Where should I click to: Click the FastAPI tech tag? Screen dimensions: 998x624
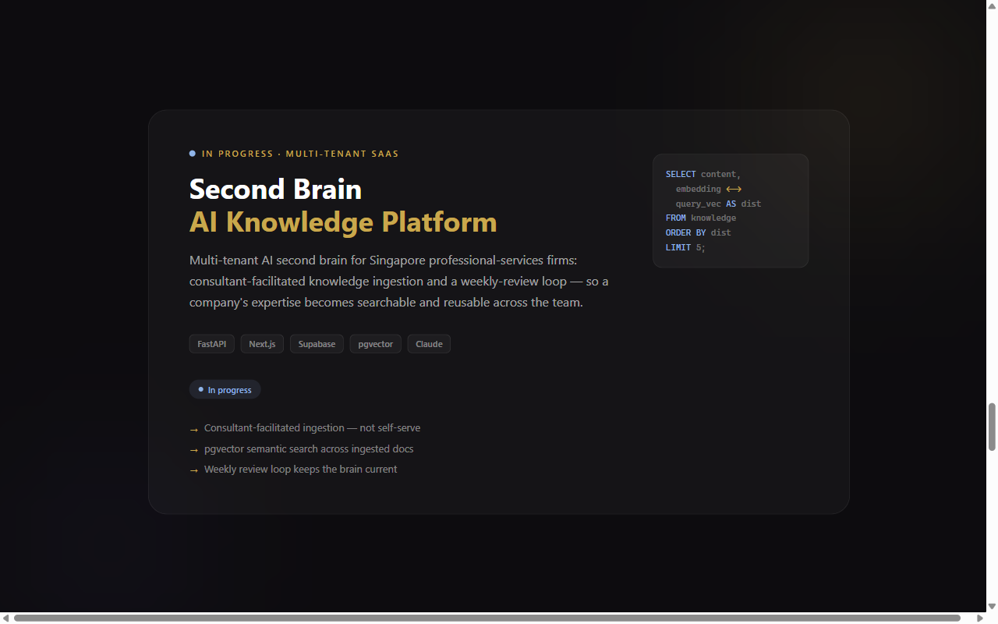[212, 344]
